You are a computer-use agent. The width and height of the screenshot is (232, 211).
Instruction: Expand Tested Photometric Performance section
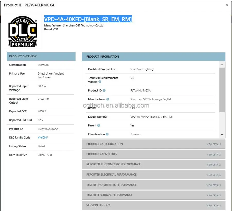pos(153,185)
